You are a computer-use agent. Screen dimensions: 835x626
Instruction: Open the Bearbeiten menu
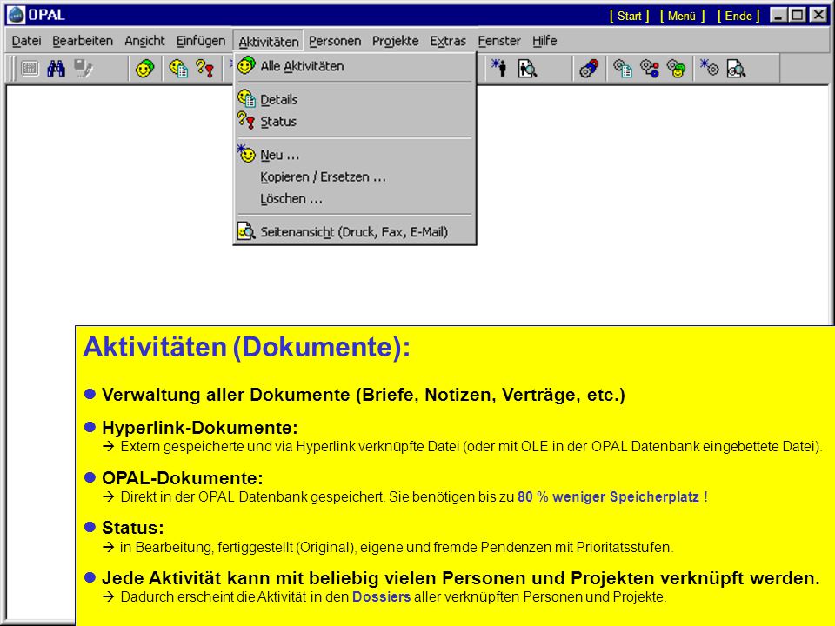(x=83, y=41)
